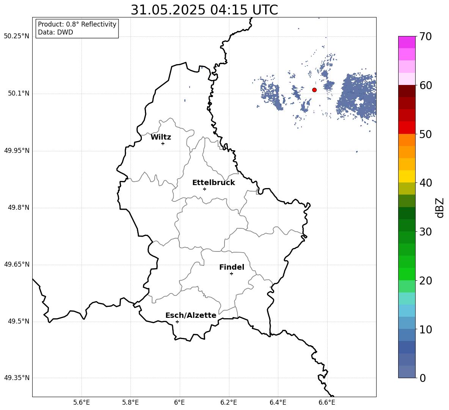
Task: Click the dBZ colorbar axis label
Action: 440,207
